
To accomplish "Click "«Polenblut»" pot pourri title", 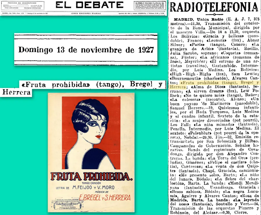I will (x=200, y=133).
